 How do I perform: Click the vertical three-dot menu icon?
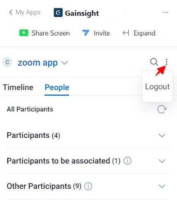point(166,62)
